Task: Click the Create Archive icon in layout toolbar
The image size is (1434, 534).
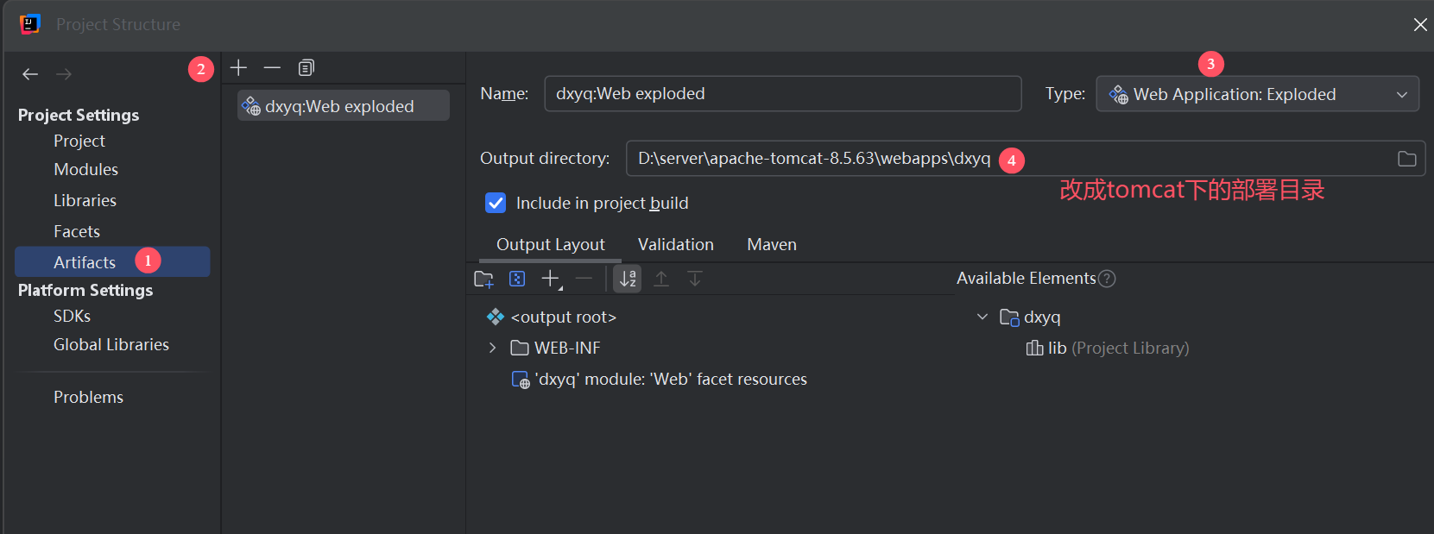Action: [517, 279]
